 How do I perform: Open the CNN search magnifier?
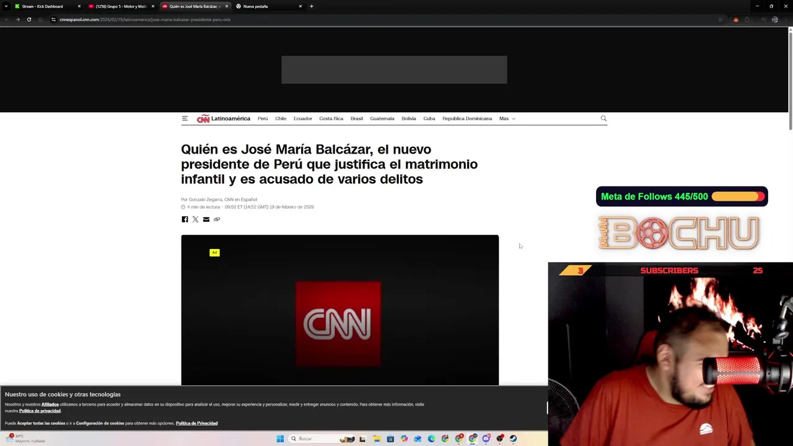[x=603, y=118]
